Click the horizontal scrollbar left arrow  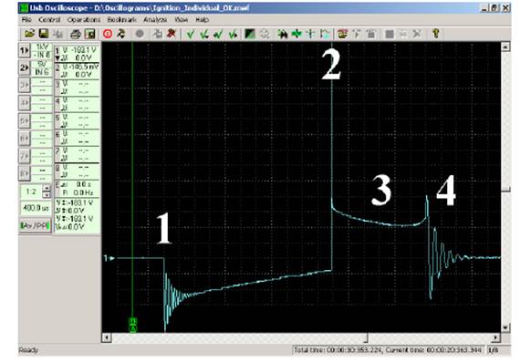point(107,337)
